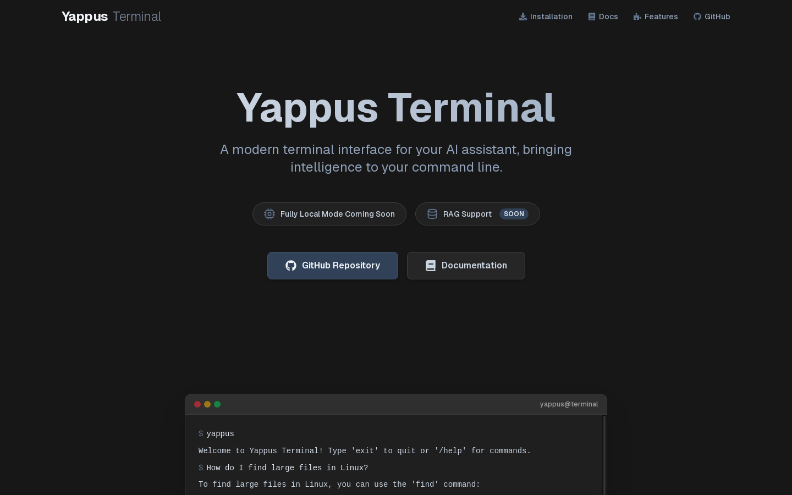The height and width of the screenshot is (495, 792).
Task: Click the database icon beside RAG Support
Action: pyautogui.click(x=432, y=214)
